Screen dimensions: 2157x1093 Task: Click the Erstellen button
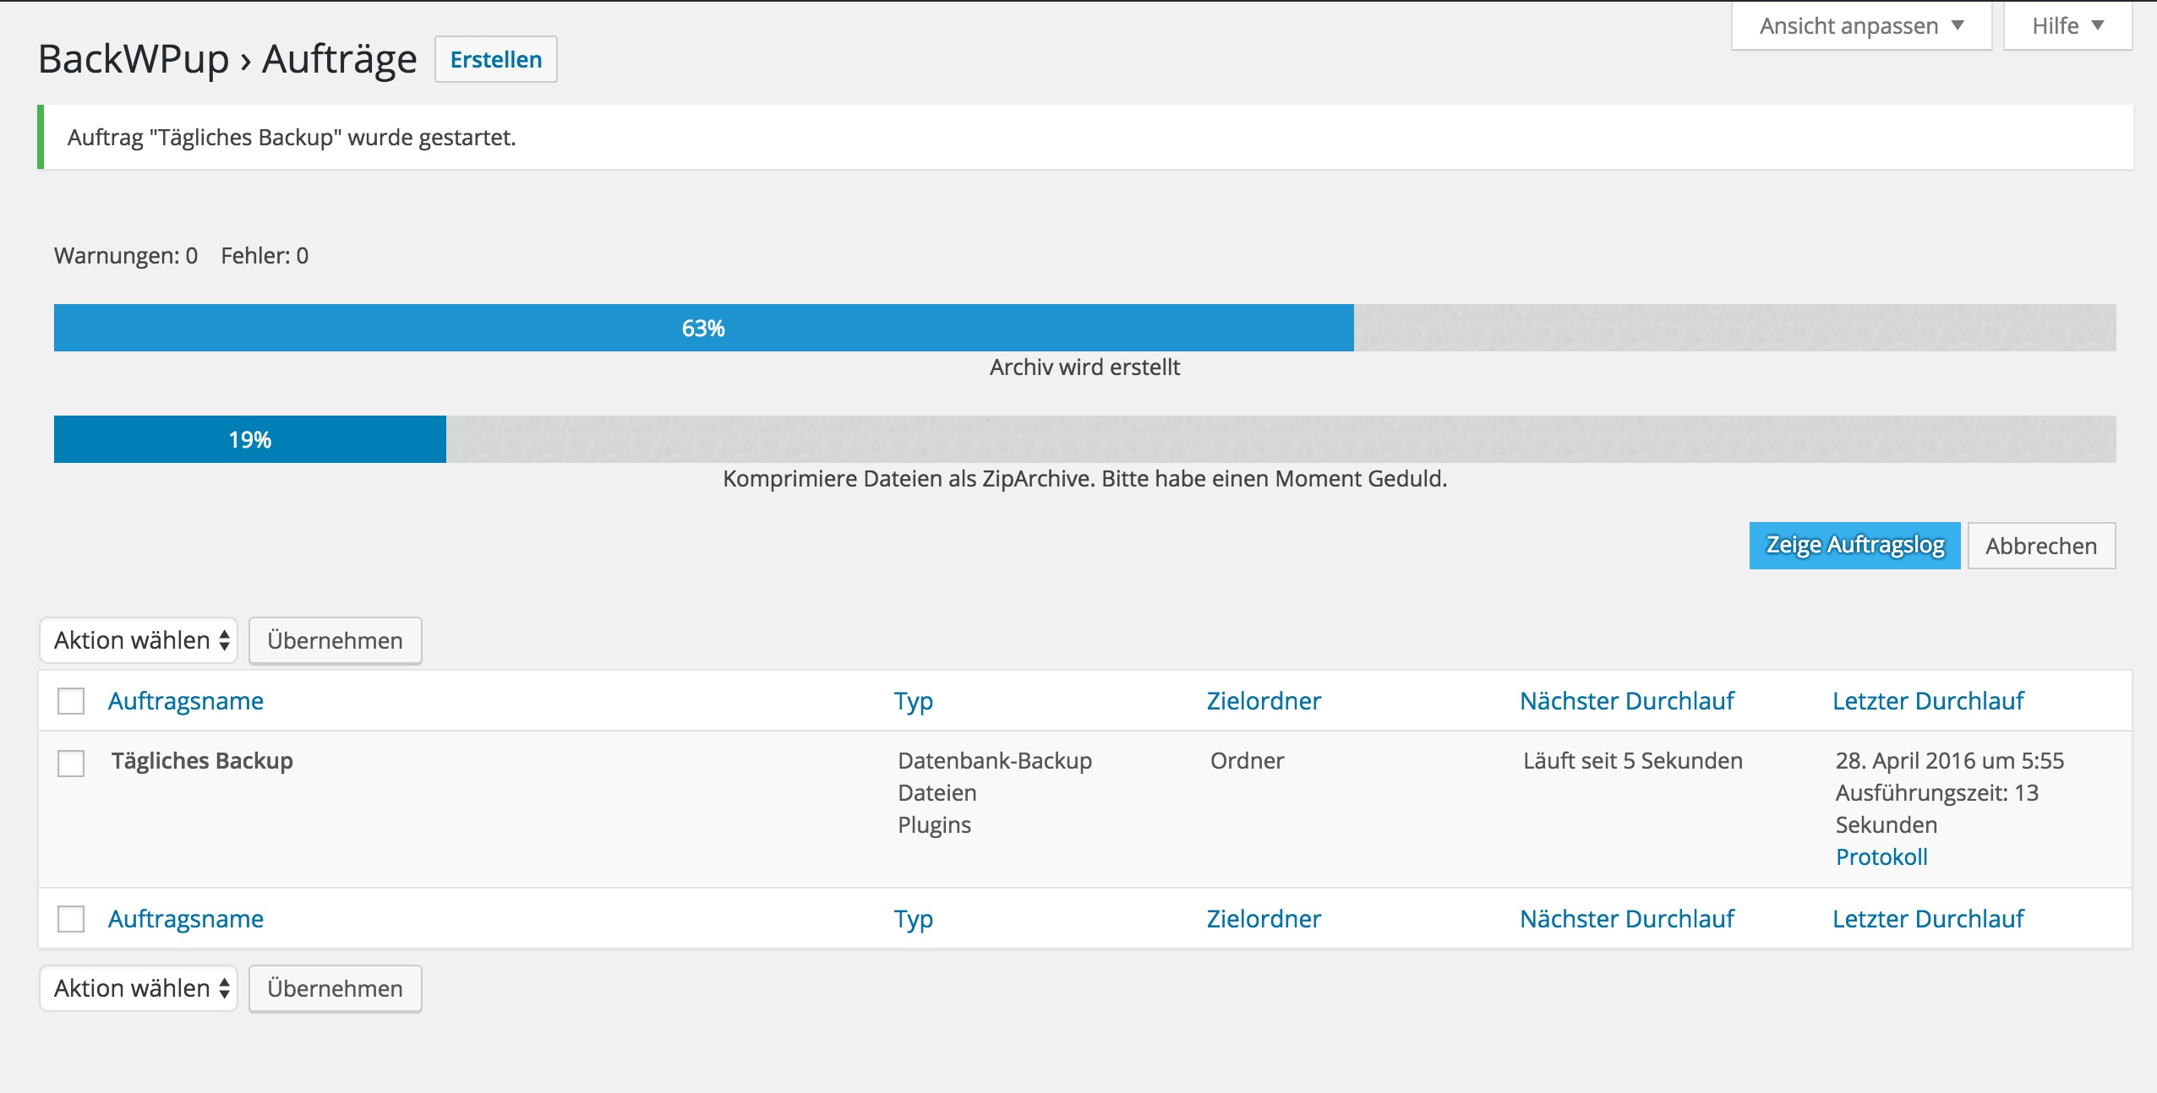tap(495, 60)
